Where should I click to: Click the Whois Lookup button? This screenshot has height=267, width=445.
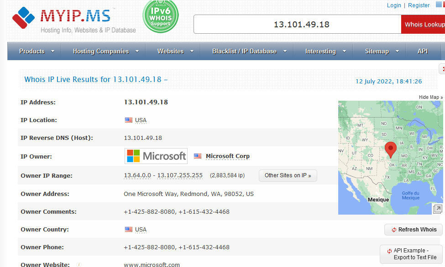[423, 24]
